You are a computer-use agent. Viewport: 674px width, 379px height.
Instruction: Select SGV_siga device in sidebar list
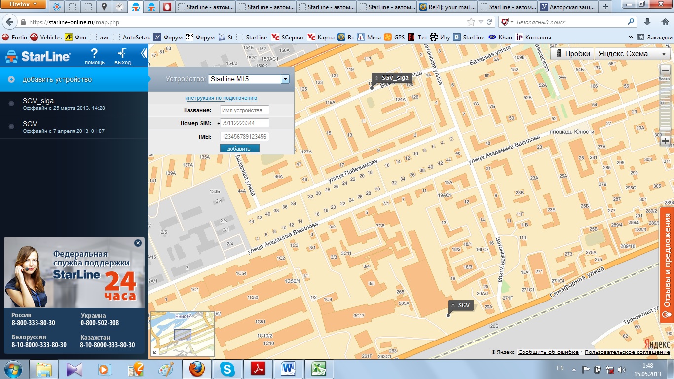[38, 103]
